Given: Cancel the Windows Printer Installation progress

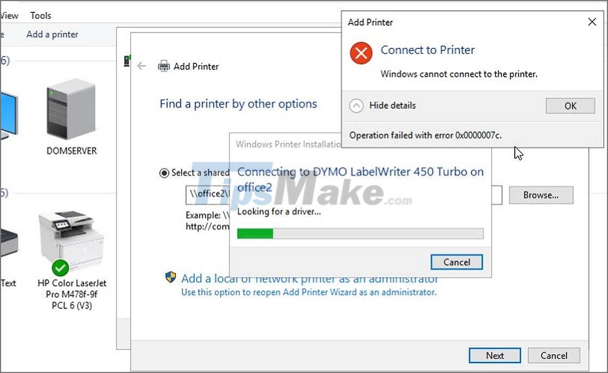Looking at the screenshot, I should [456, 262].
